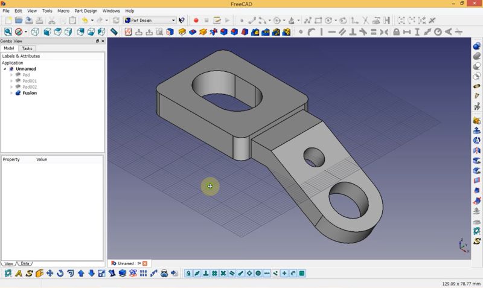Click Draft Move cross-arrows icon
This screenshot has width=483, height=288.
50,274
